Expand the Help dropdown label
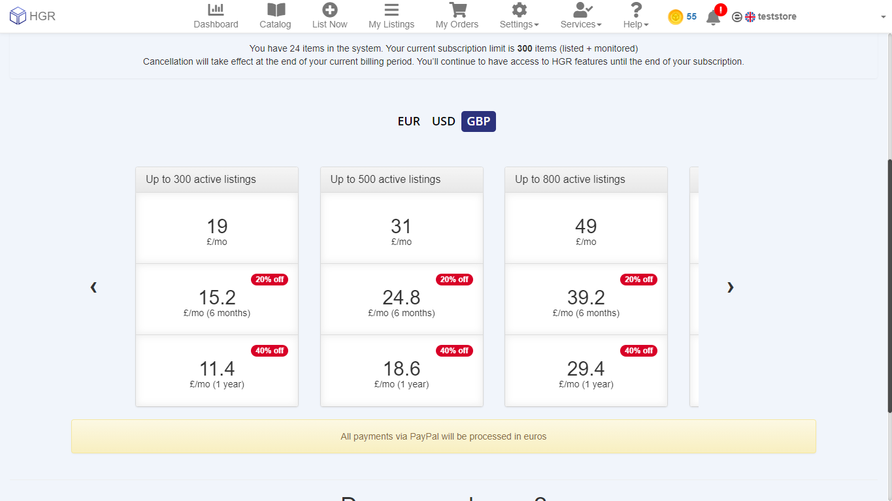The image size is (892, 501). [636, 24]
